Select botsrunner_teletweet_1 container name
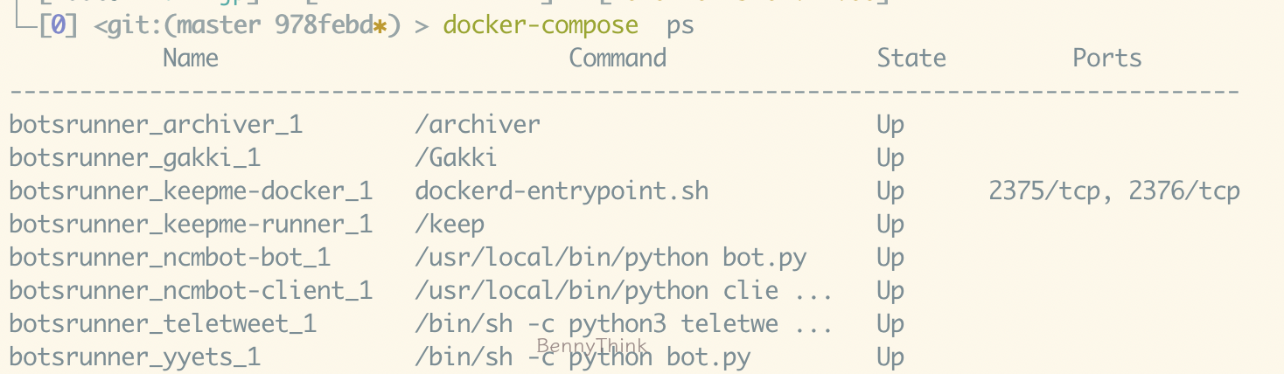This screenshot has width=1284, height=374. 163,324
